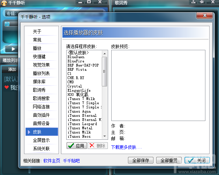Viewport: 219px width, 175px height.
Task: Select the <默认皮肤> skin entry
Action: coord(84,53)
